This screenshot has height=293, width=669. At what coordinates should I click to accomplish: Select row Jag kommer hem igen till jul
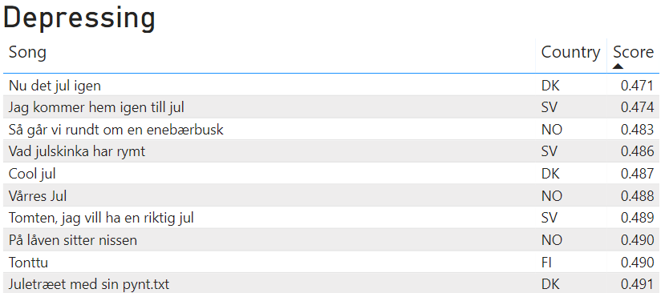click(330, 107)
